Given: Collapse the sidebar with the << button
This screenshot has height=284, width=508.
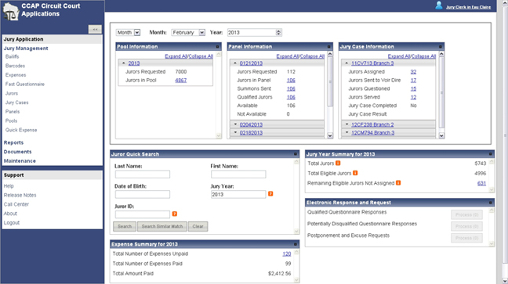Looking at the screenshot, I should (95, 30).
